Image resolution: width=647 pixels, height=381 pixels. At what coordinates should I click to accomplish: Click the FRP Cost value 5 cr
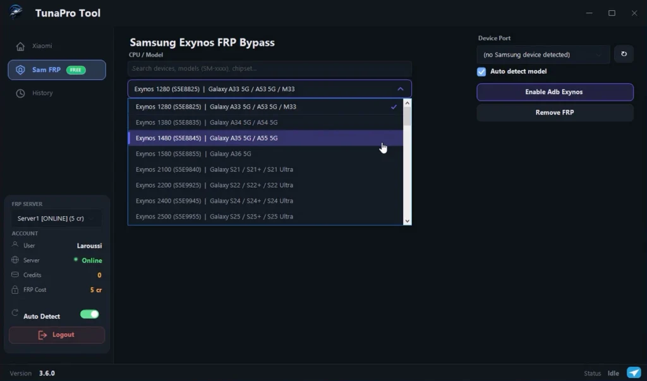coord(96,290)
